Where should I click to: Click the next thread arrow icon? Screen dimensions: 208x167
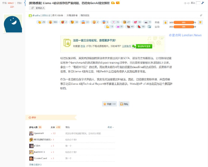coord(188,3)
